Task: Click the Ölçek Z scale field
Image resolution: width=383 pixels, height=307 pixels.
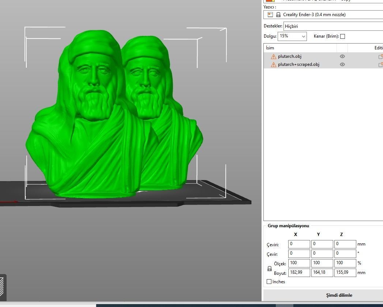Action: point(345,263)
